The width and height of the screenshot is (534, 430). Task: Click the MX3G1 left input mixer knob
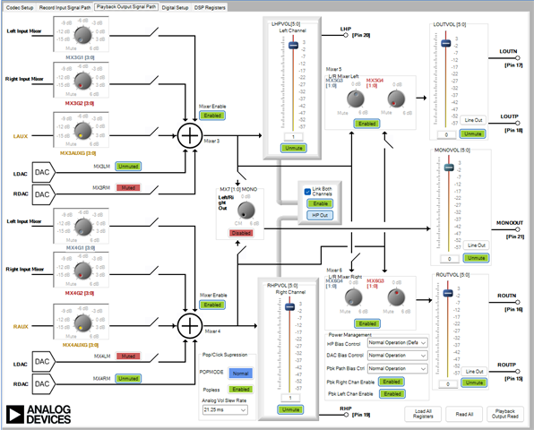coord(82,35)
